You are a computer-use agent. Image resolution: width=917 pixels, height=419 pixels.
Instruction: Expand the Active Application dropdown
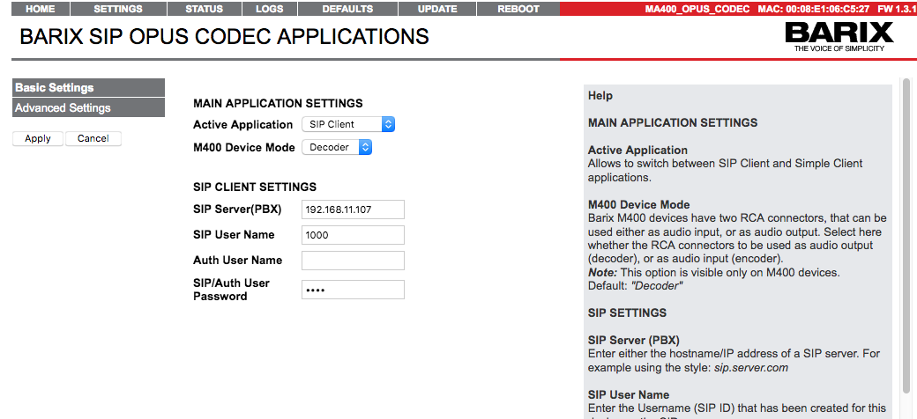[347, 125]
